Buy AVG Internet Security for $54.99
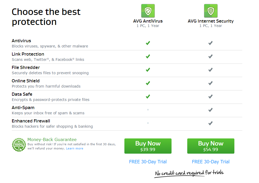Screen dimensions: 259x183 pos(211,146)
